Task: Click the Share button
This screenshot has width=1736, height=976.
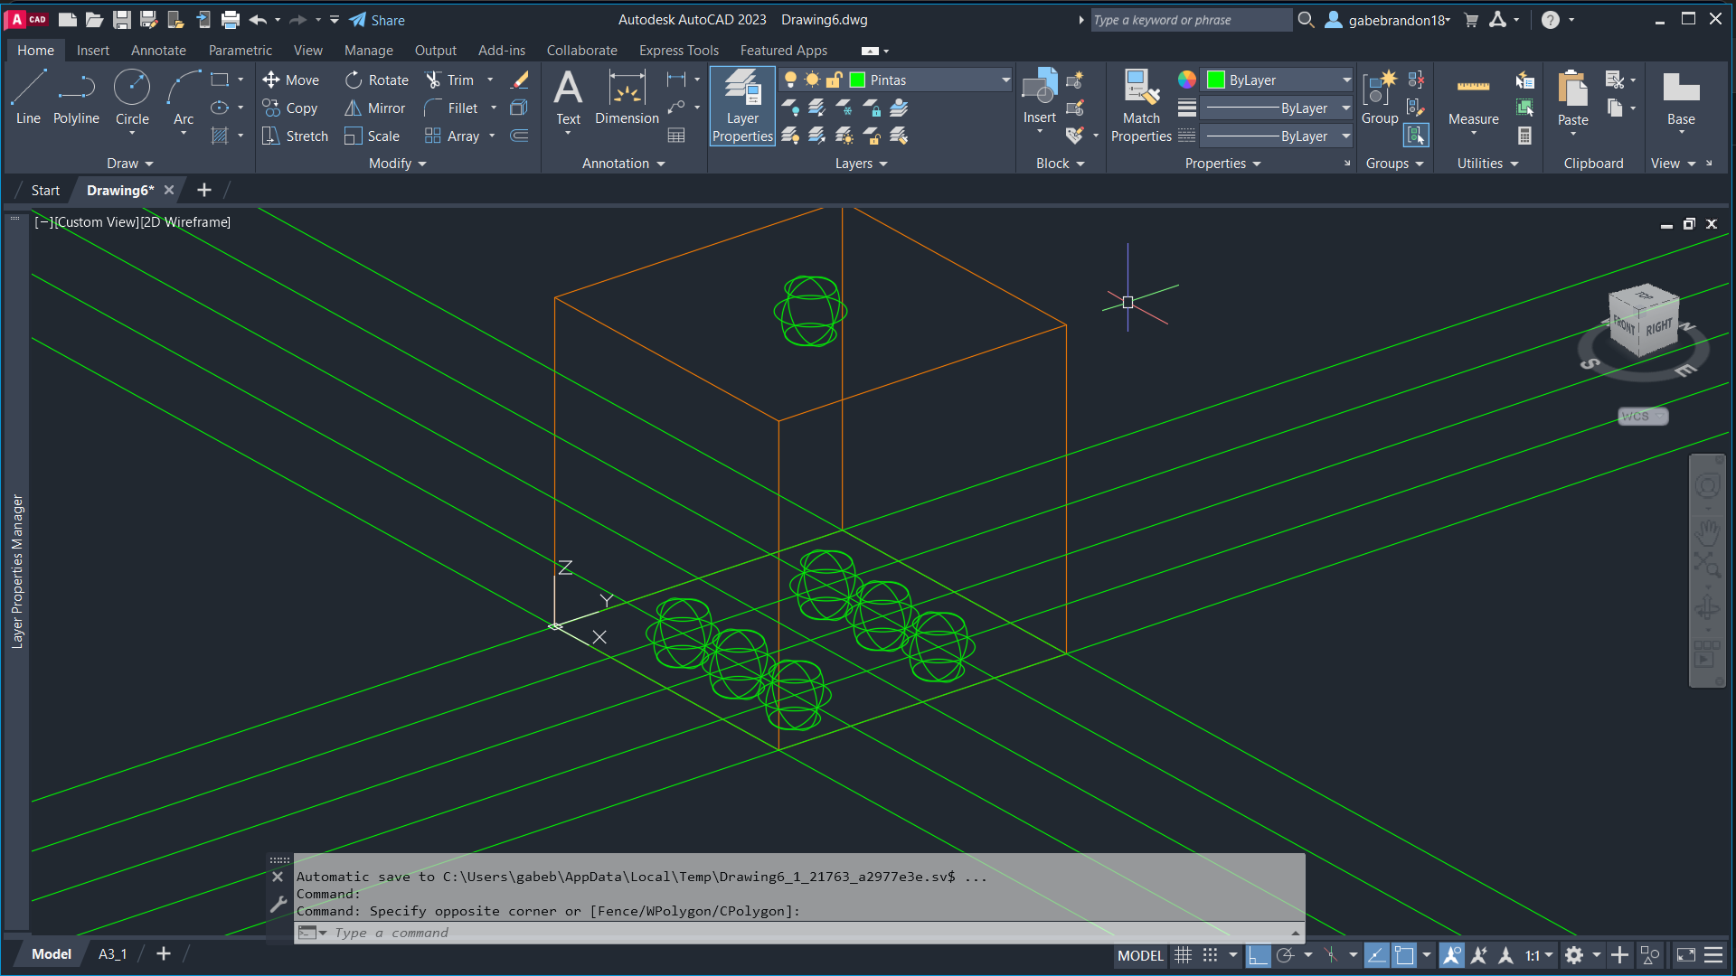Action: [x=377, y=20]
